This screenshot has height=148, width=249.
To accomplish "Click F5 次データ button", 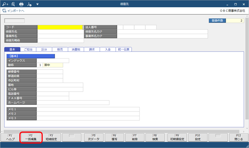I will 94,138.
